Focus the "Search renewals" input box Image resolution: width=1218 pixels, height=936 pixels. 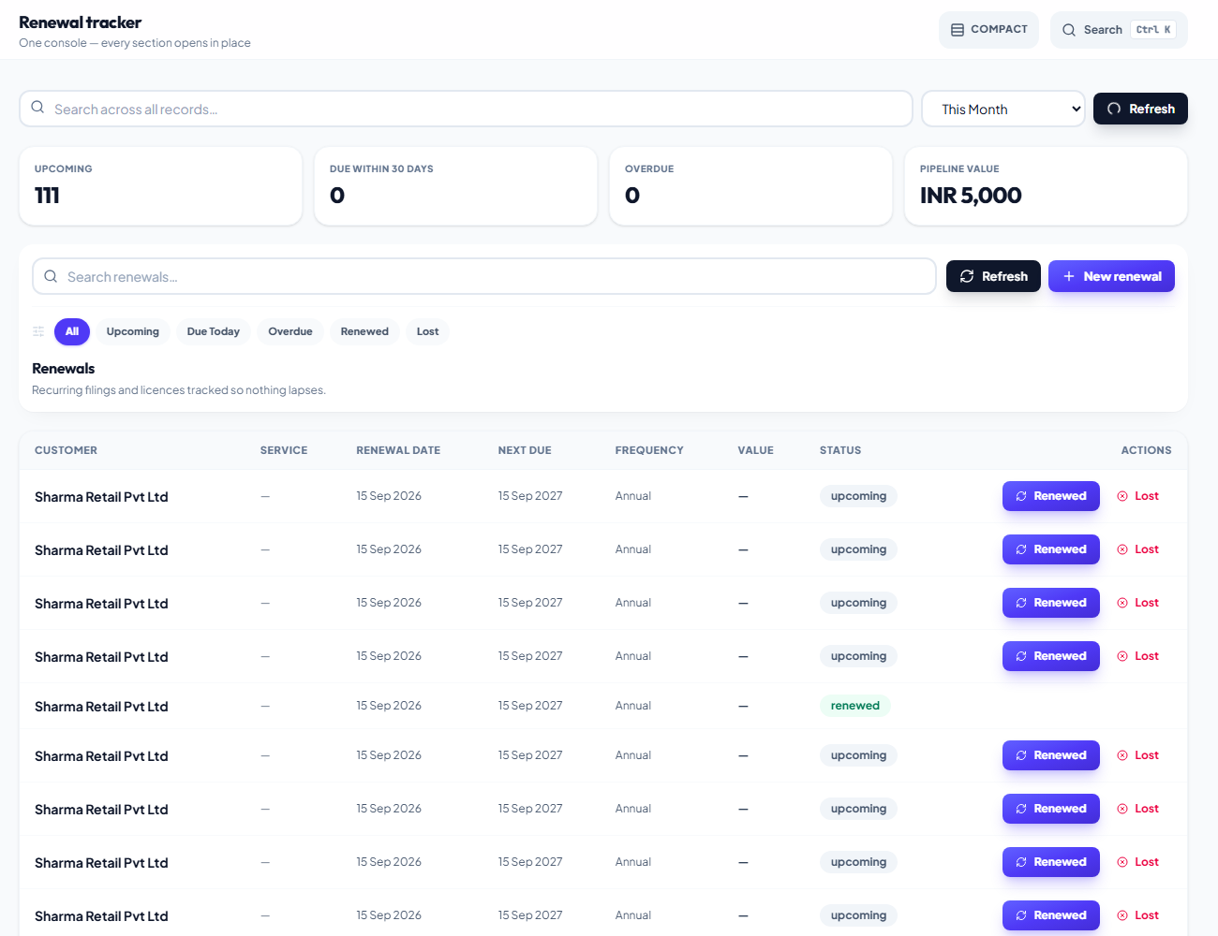[x=484, y=276]
